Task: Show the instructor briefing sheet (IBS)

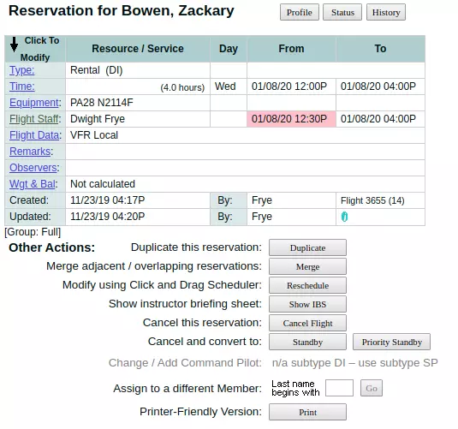Action: tap(307, 304)
